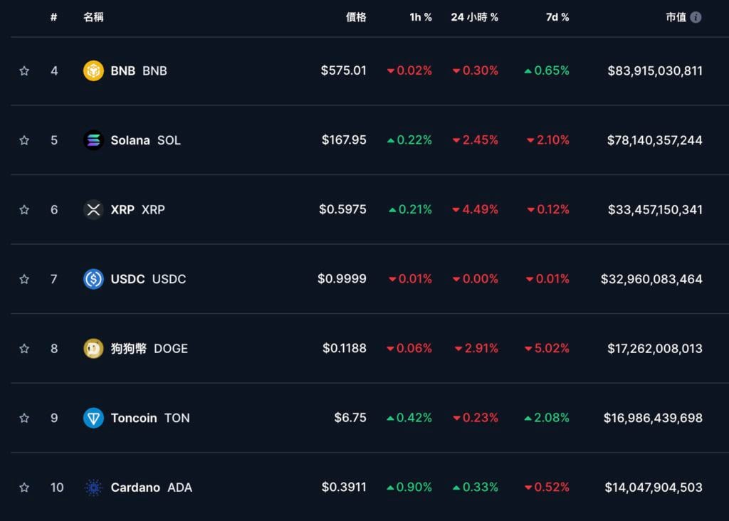Click rank number 10 for Cardano
The image size is (729, 521).
click(x=57, y=487)
